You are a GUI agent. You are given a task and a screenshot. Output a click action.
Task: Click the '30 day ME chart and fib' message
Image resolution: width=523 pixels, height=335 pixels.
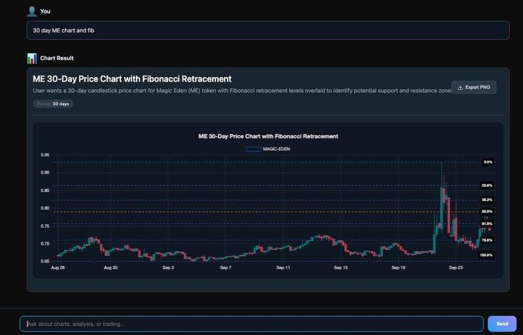(x=268, y=30)
